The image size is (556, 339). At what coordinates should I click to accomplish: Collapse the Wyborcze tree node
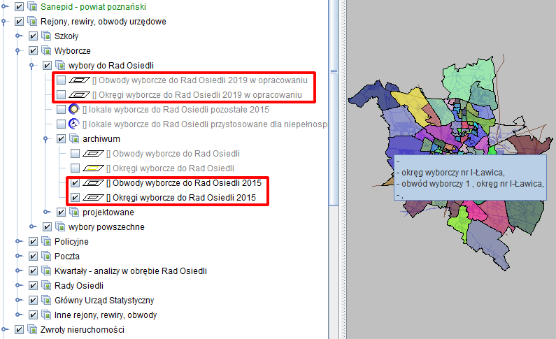pyautogui.click(x=18, y=51)
